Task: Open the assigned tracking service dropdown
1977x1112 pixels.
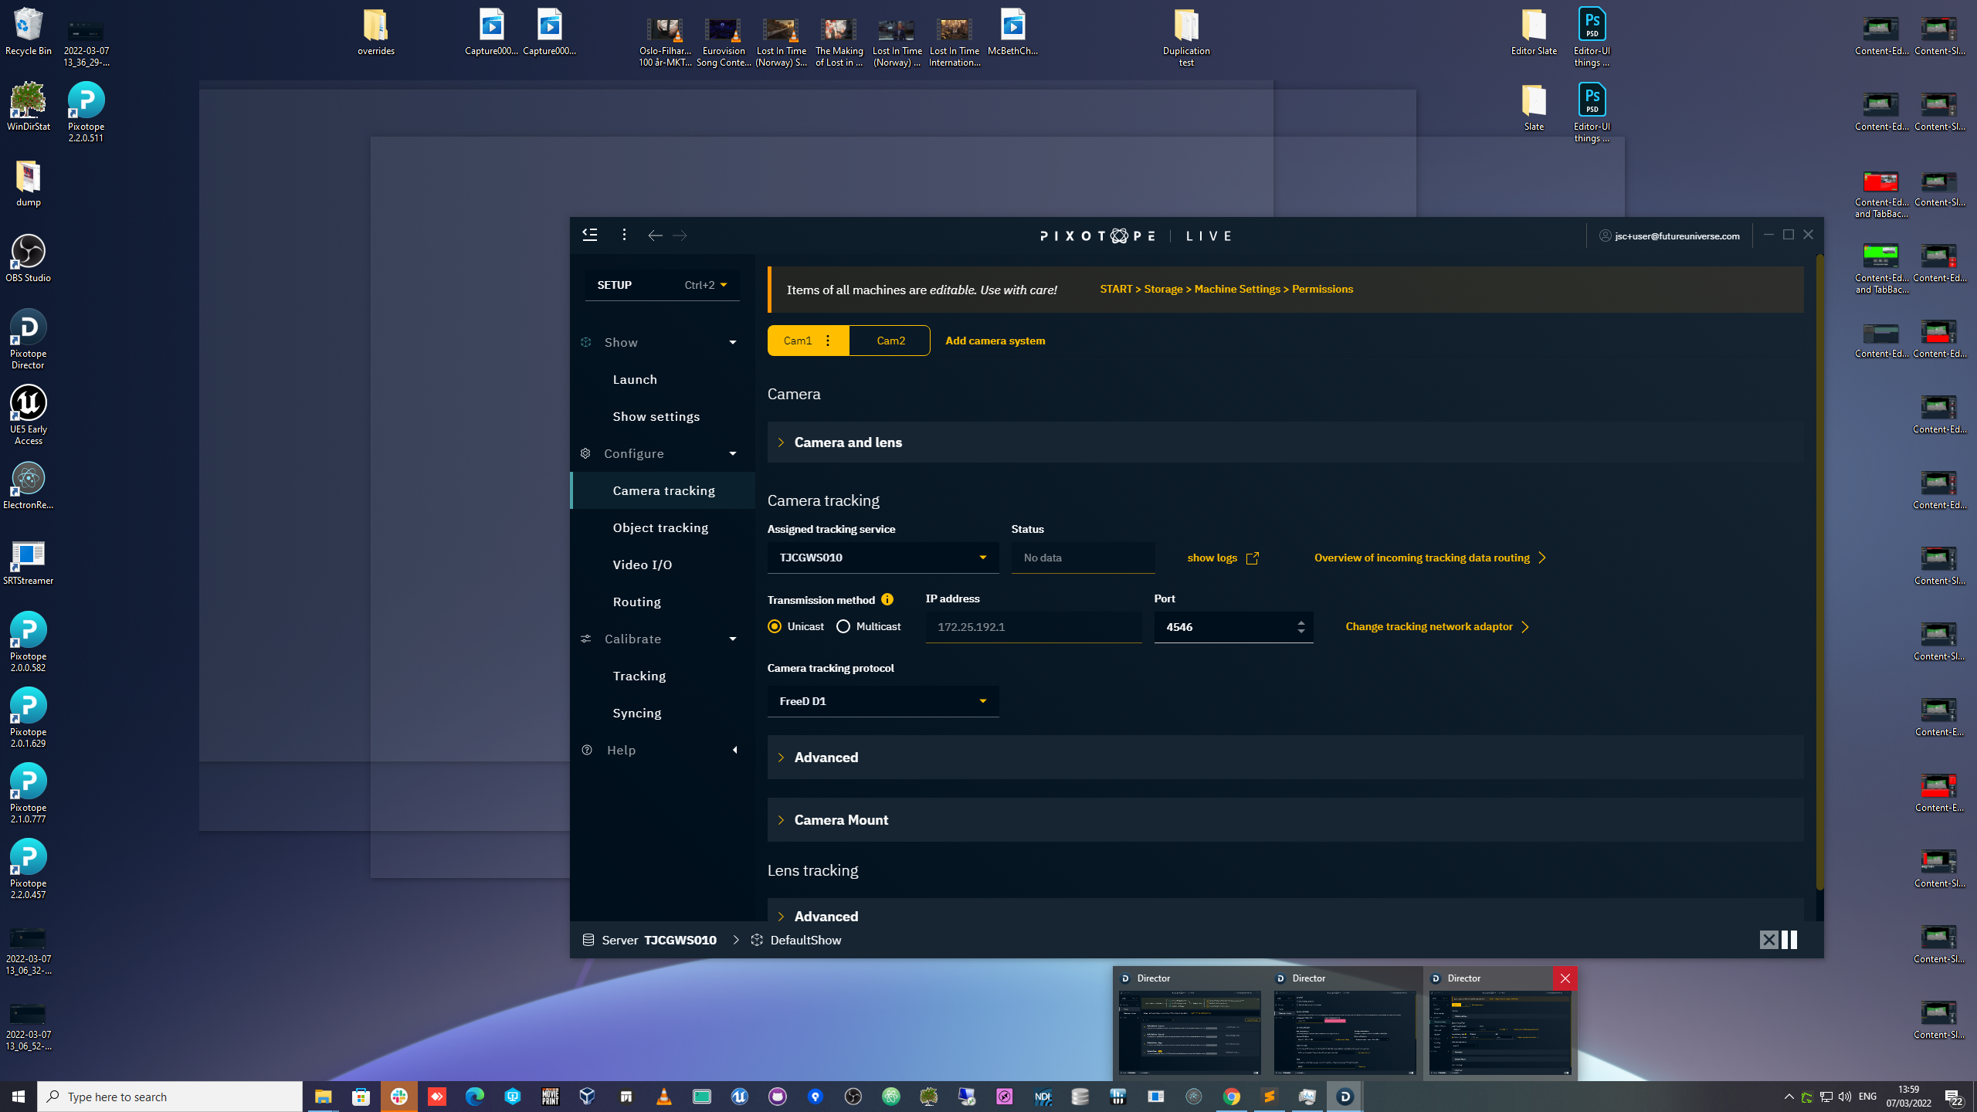Action: coord(883,558)
